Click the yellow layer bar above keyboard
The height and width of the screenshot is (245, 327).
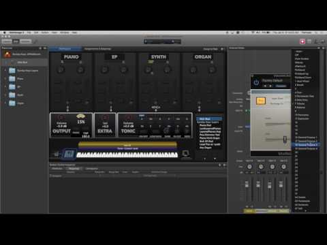127,144
